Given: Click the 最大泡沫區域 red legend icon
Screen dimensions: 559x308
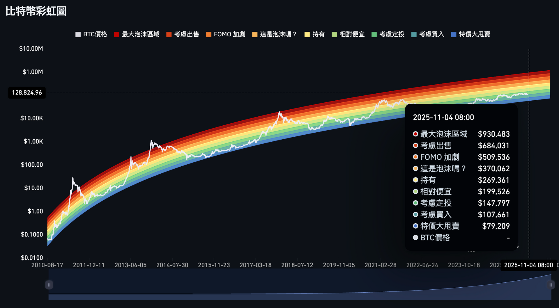Looking at the screenshot, I should pyautogui.click(x=116, y=34).
